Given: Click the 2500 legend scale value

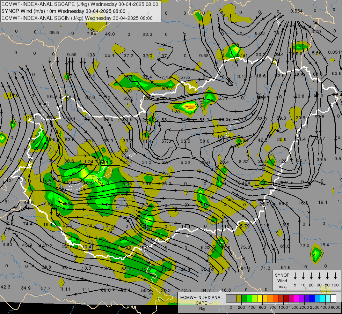Looking at the screenshot, I should point(314,307).
